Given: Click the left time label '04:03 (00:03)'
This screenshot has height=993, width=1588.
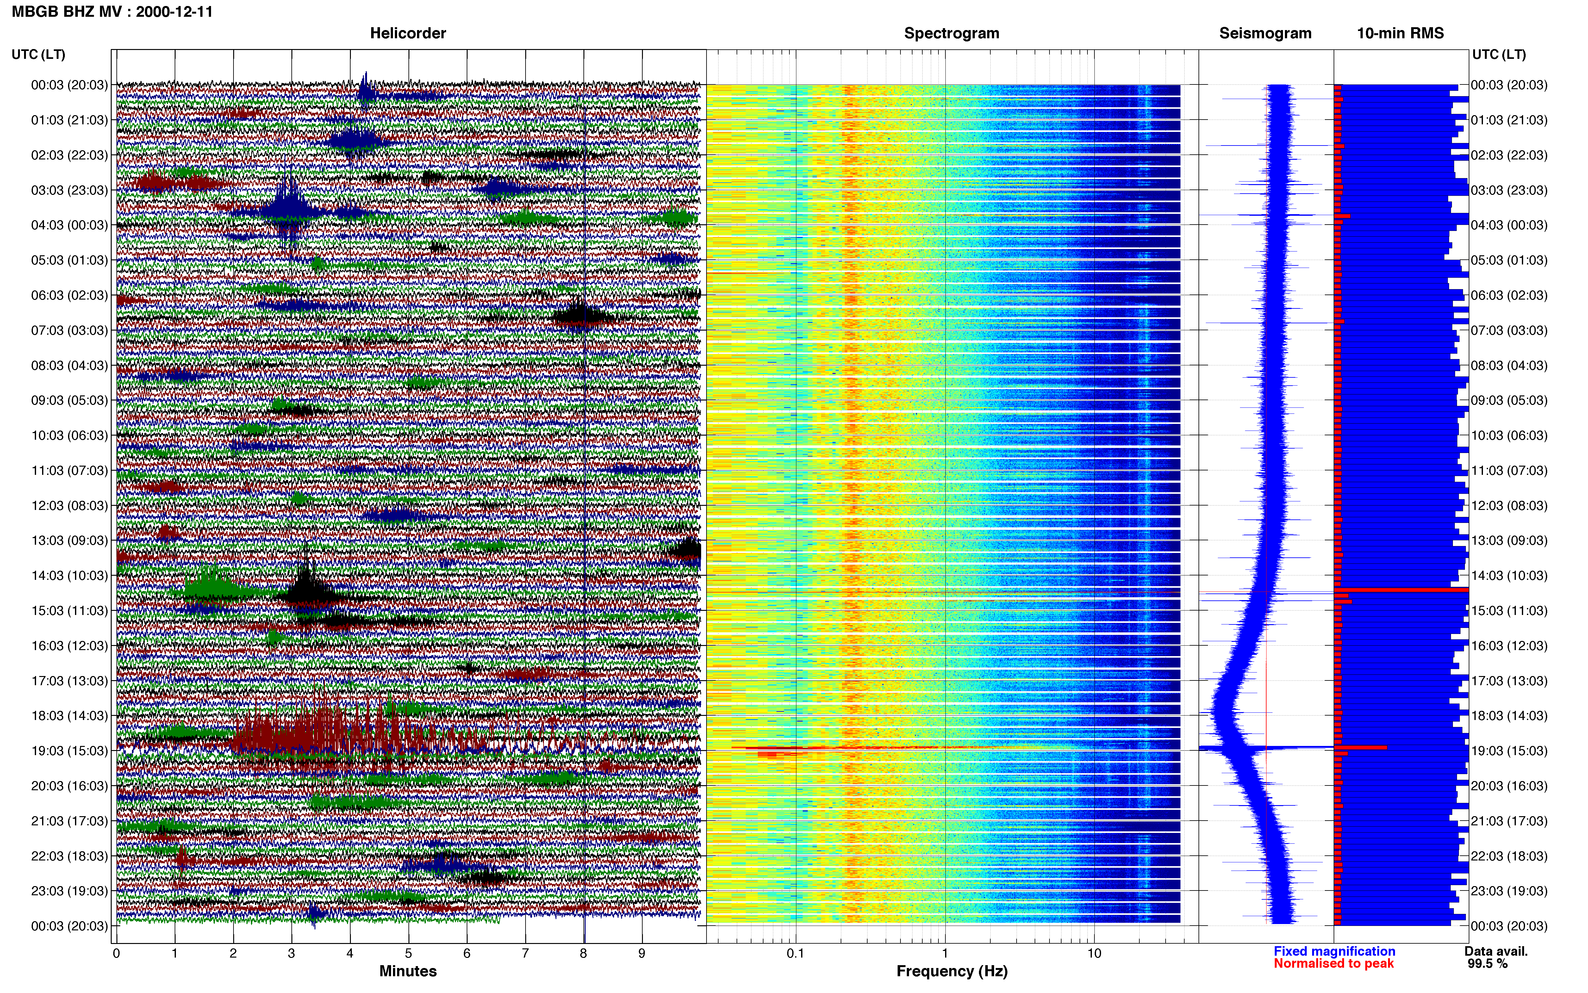Looking at the screenshot, I should click(69, 225).
